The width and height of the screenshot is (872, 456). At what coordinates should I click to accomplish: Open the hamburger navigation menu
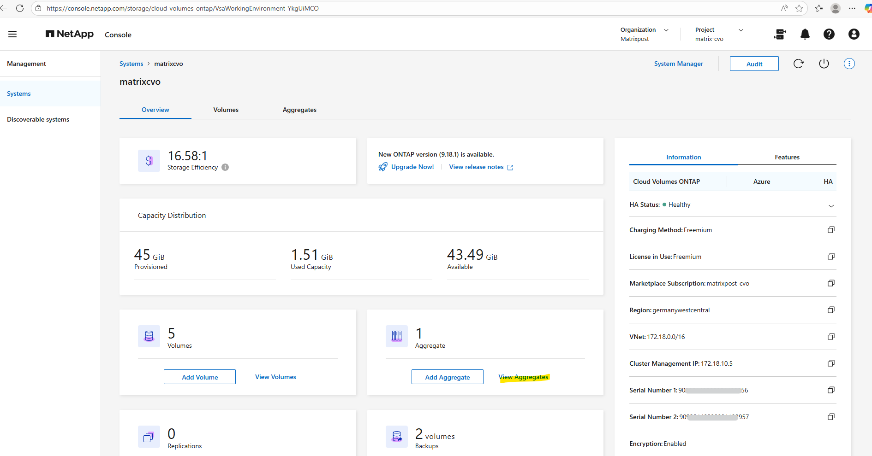point(12,34)
